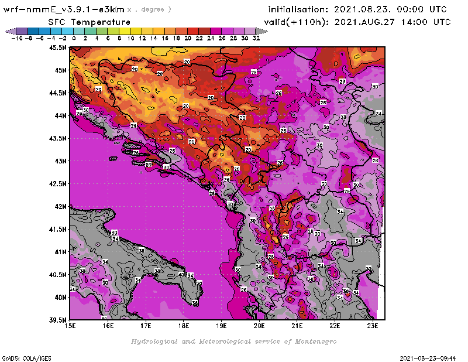Click the 0 label on the color scale
This screenshot has height=362, width=468.
click(x=74, y=38)
